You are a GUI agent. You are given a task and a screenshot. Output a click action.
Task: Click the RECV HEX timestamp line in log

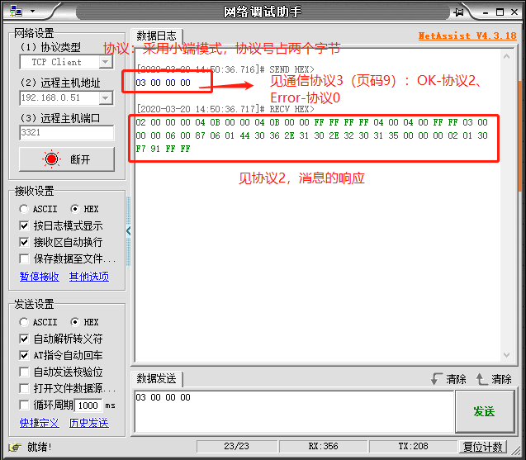point(225,109)
